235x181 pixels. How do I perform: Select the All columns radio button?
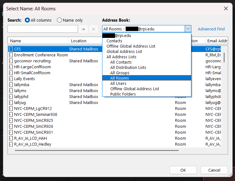point(27,20)
